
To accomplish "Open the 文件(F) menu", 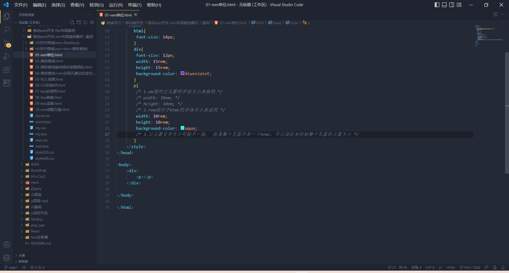I will tap(21, 5).
